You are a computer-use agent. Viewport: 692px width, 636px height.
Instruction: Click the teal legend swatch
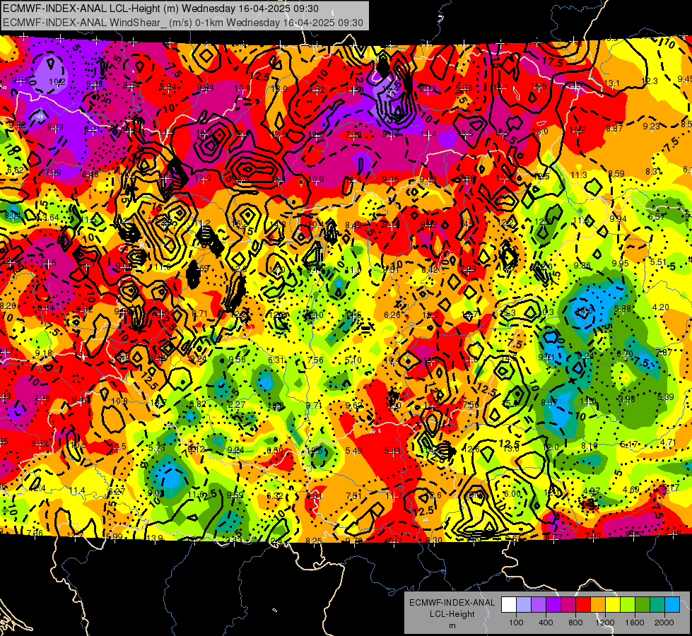(x=657, y=604)
